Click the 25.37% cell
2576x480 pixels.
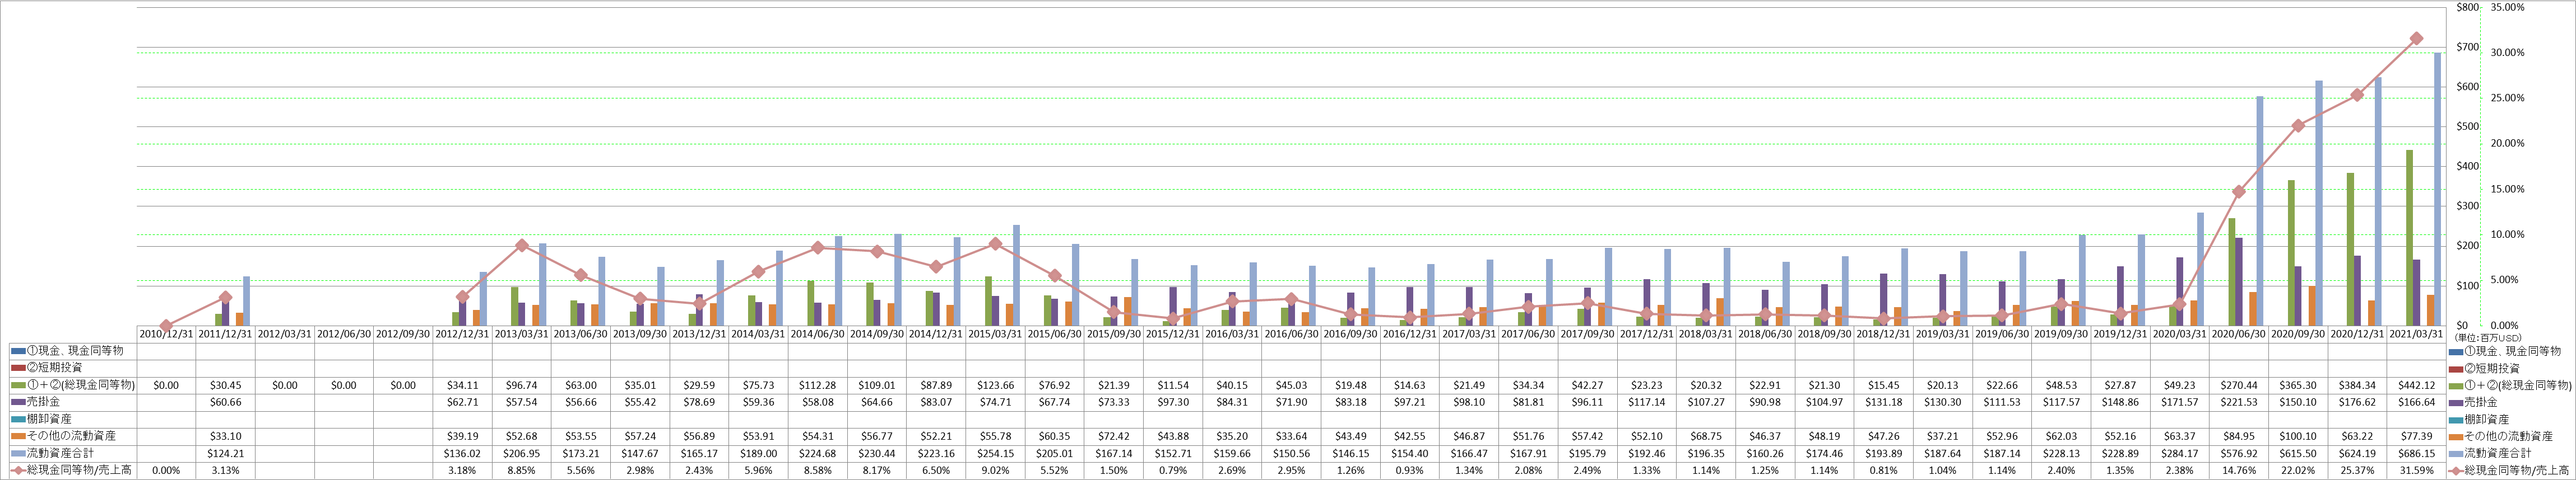tap(2357, 470)
